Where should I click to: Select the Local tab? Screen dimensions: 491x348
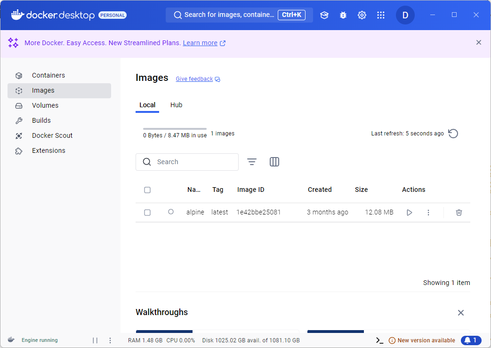147,105
